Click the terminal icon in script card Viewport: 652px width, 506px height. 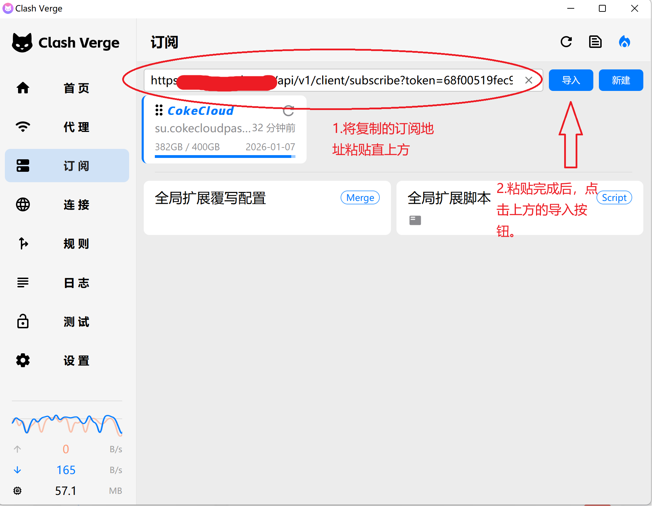coord(415,220)
